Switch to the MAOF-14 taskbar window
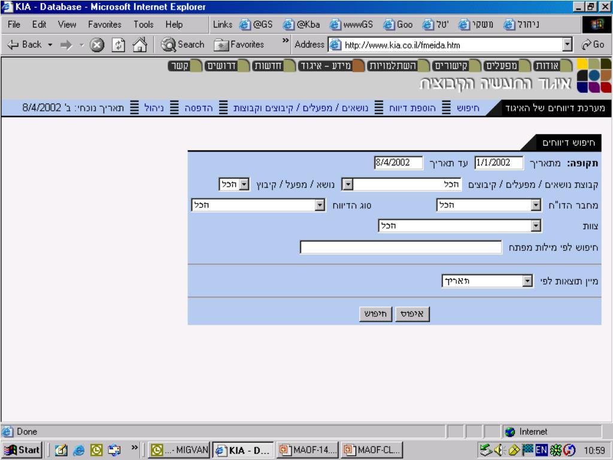This screenshot has height=460, width=613. click(308, 450)
